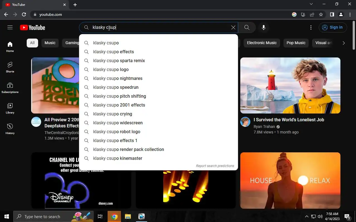The image size is (356, 222).
Task: Click the install/download icon in address bar
Action: point(303,14)
